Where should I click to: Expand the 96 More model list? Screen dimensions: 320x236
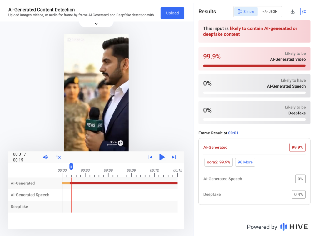tap(245, 162)
